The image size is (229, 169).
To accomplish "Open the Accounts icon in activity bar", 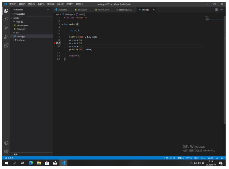I will coord(6,143).
